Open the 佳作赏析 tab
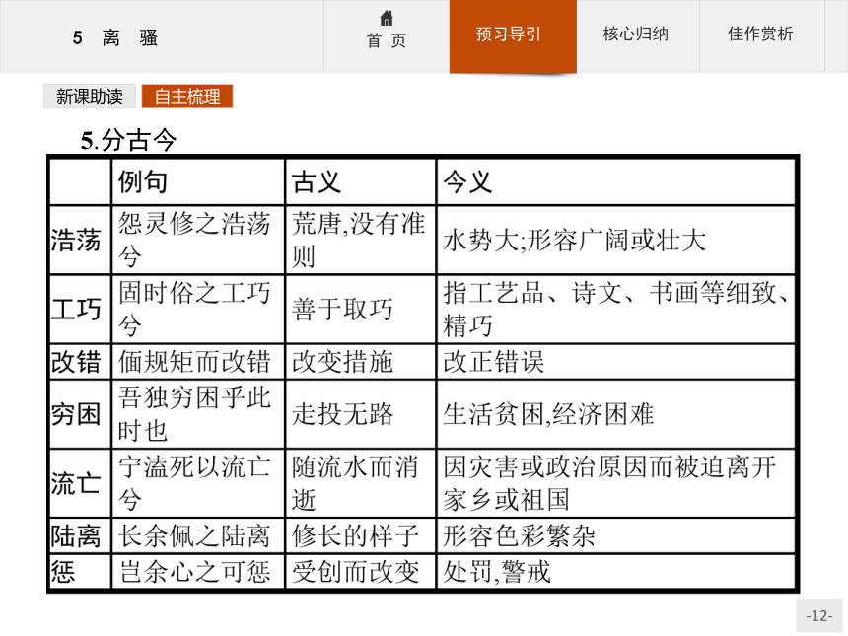Viewport: 848px width, 636px height. point(760,35)
